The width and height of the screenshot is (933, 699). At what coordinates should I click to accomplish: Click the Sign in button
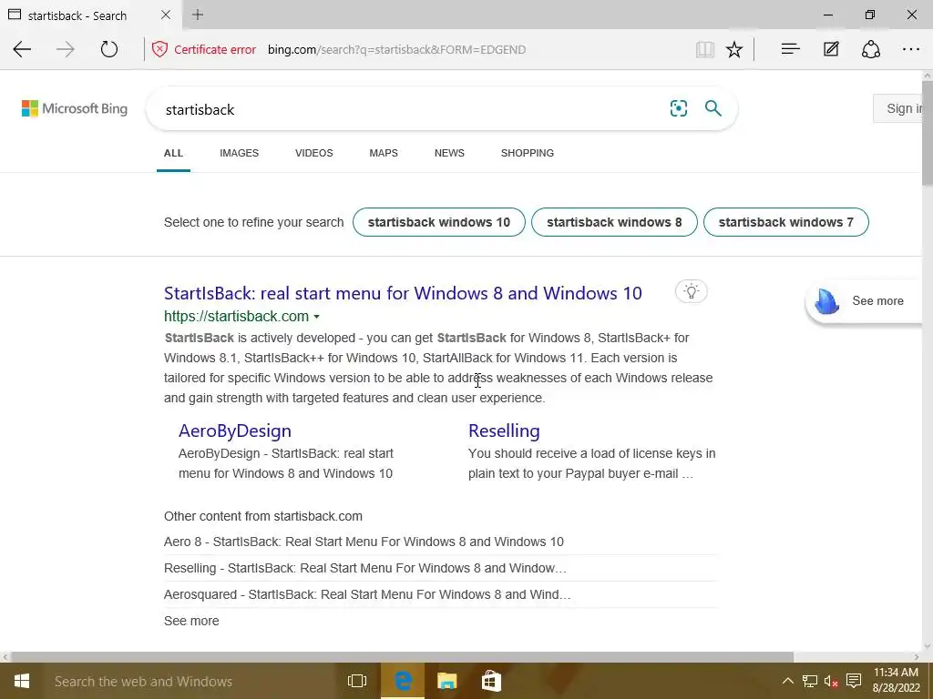click(897, 108)
